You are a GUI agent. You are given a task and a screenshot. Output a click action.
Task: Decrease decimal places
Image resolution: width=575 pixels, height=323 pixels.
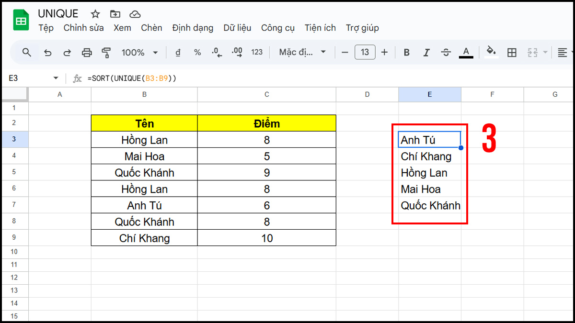[x=217, y=53]
